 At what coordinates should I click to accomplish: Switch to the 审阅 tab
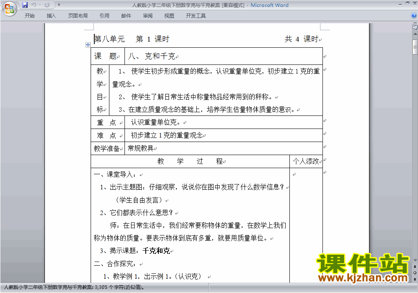(x=148, y=16)
